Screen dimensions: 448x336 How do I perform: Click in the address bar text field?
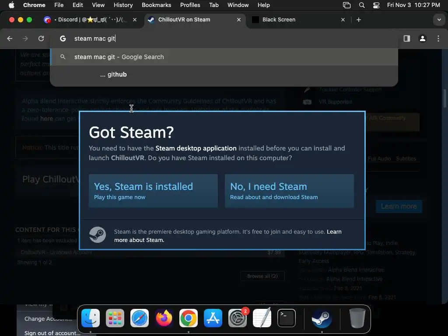click(224, 38)
